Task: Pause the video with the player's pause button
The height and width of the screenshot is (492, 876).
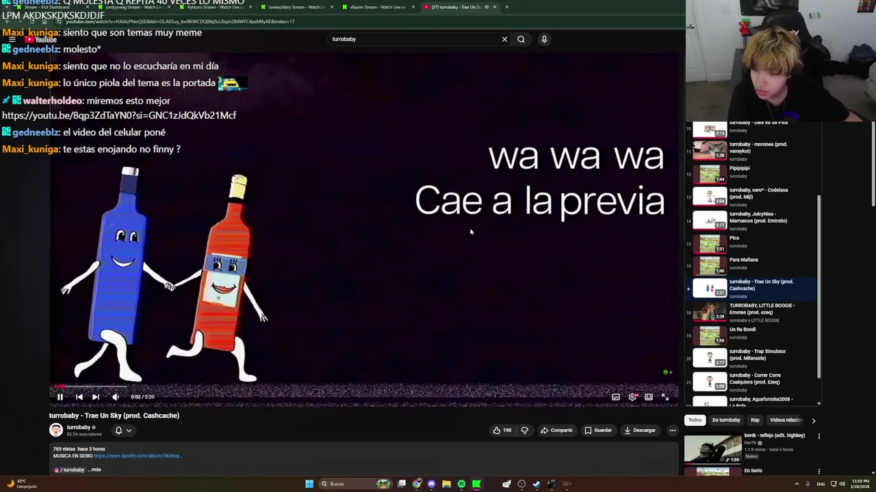Action: 60,397
